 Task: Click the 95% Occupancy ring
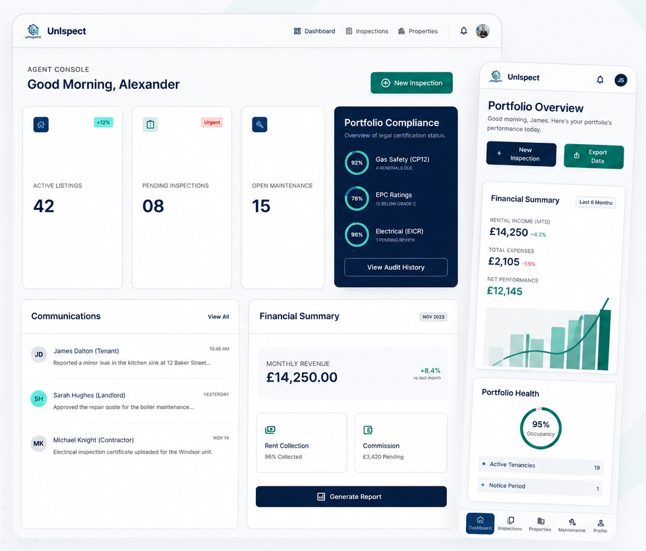(541, 428)
